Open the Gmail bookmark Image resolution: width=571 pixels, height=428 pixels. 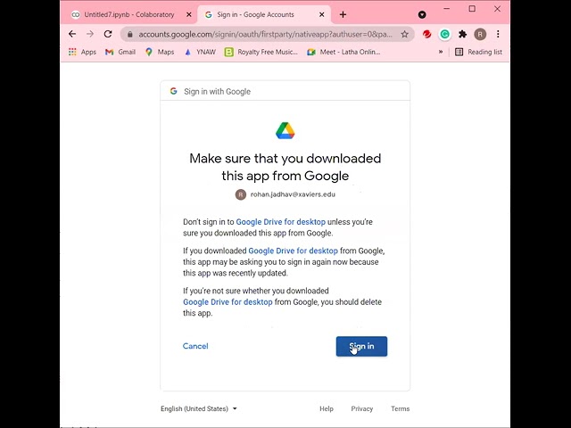(x=120, y=52)
